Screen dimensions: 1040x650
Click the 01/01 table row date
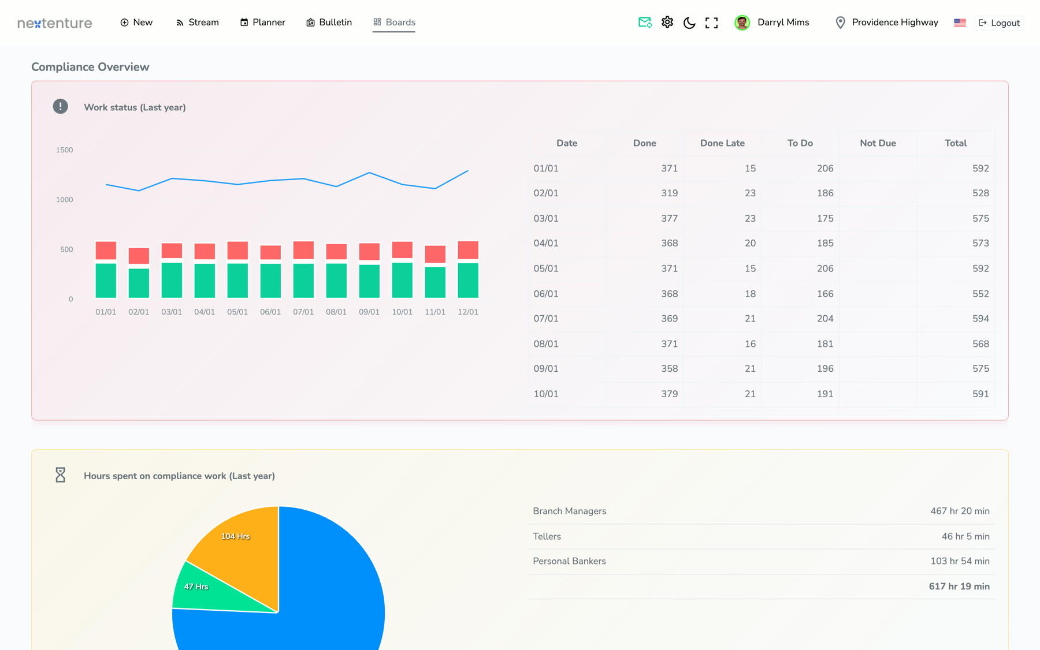click(x=546, y=169)
